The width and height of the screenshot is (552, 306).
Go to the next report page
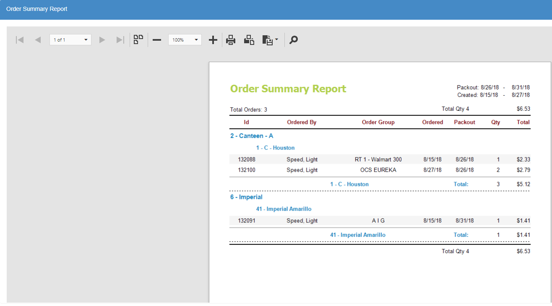102,40
